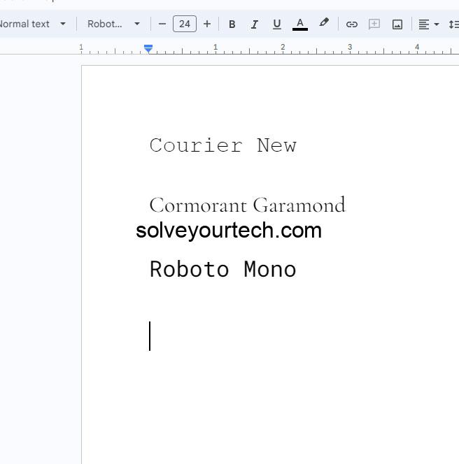459x464 pixels.
Task: Open the line spacing menu
Action: click(453, 24)
